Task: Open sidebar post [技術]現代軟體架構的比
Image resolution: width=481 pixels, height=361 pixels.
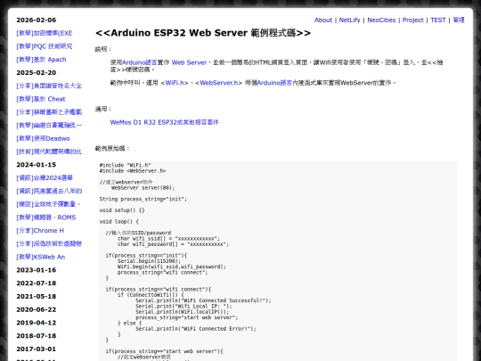Action: pyautogui.click(x=49, y=152)
